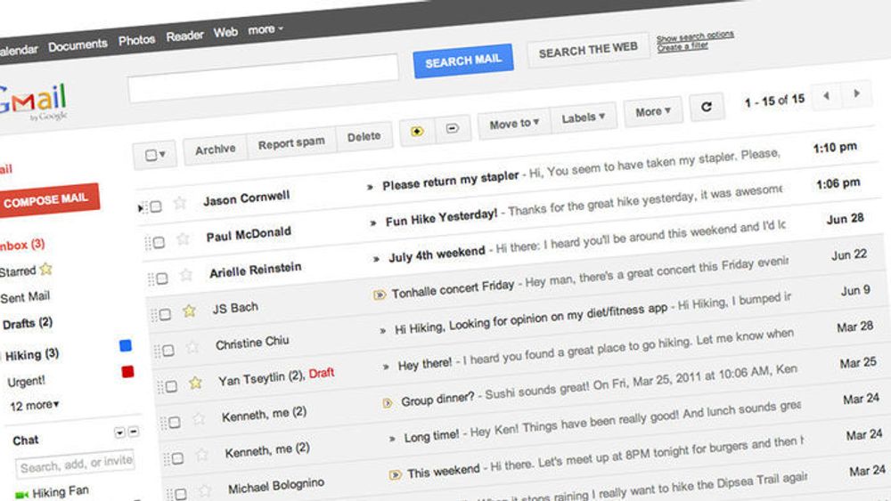The width and height of the screenshot is (891, 501).
Task: Tick the checkbox for Jason Cornwell email
Action: tap(156, 206)
